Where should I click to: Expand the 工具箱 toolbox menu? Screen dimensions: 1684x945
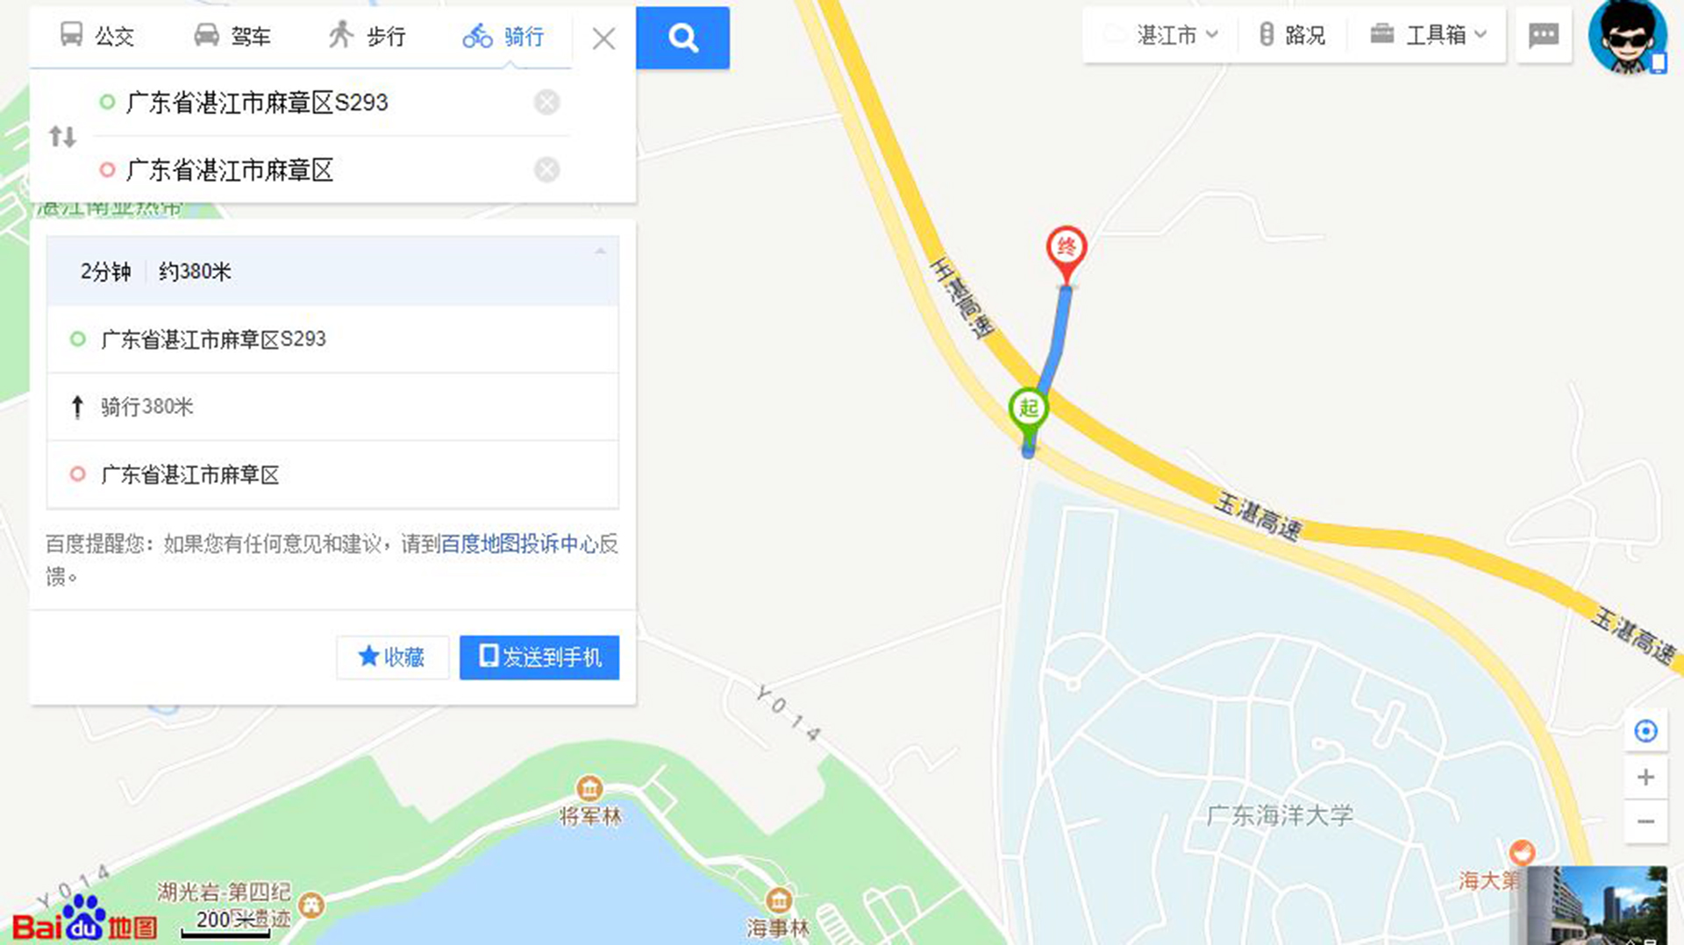tap(1429, 35)
